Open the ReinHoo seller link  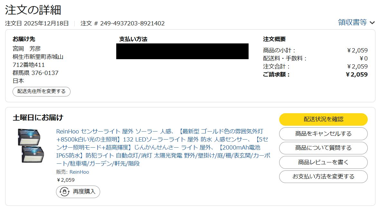pyautogui.click(x=79, y=172)
